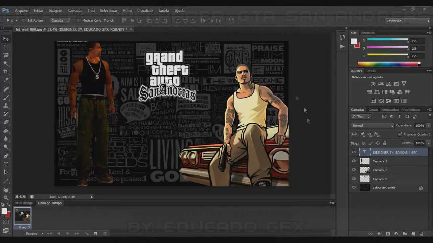Delete layer using the trash icon

421,234
